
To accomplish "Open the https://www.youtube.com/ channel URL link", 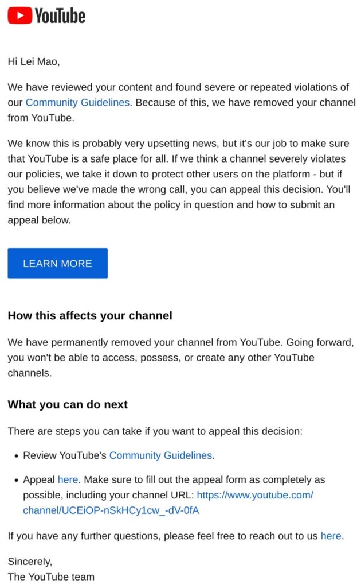I will point(255,495).
